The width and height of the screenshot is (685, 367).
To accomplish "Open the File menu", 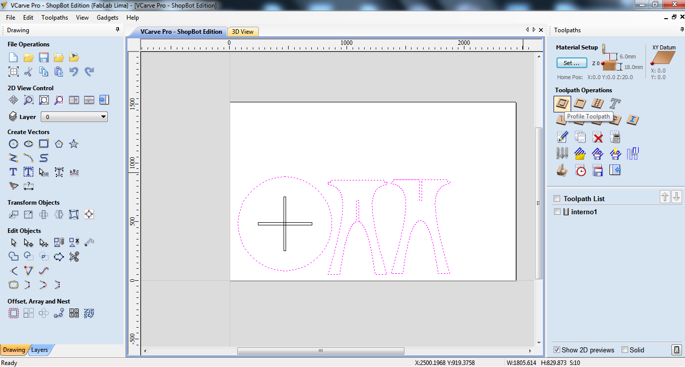I will click(x=11, y=18).
